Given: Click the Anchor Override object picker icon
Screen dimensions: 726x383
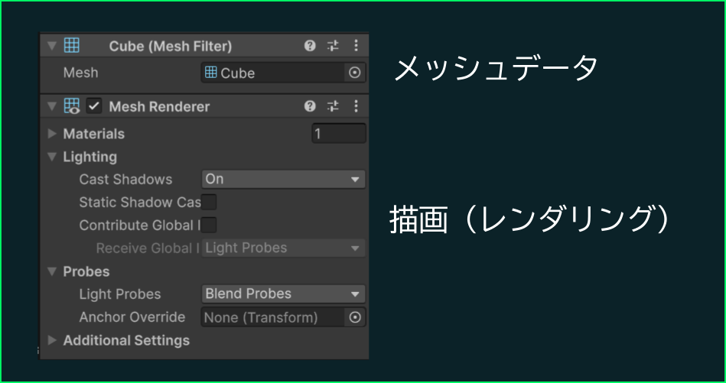Looking at the screenshot, I should (x=355, y=317).
